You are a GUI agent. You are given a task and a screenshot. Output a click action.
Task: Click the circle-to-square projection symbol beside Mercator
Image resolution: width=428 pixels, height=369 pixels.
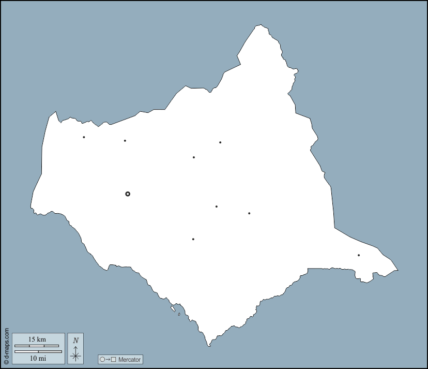click(108, 359)
